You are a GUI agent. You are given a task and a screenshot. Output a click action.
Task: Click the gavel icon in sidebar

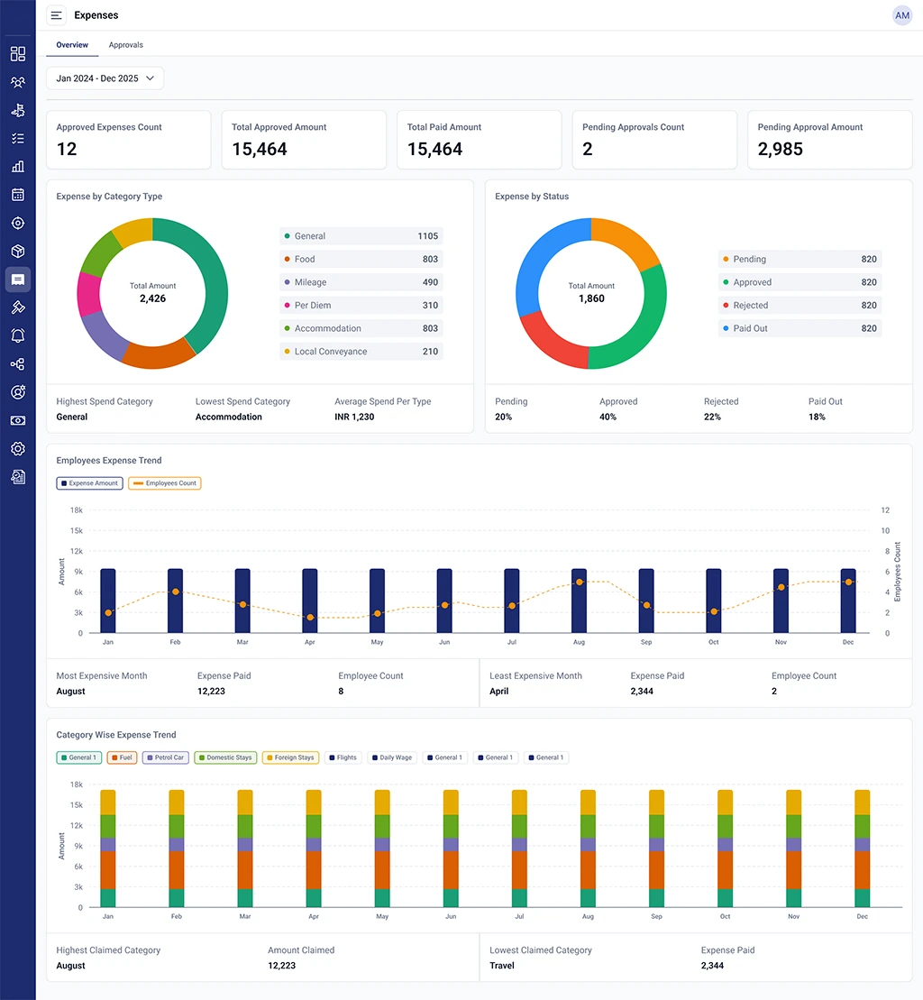pos(18,307)
